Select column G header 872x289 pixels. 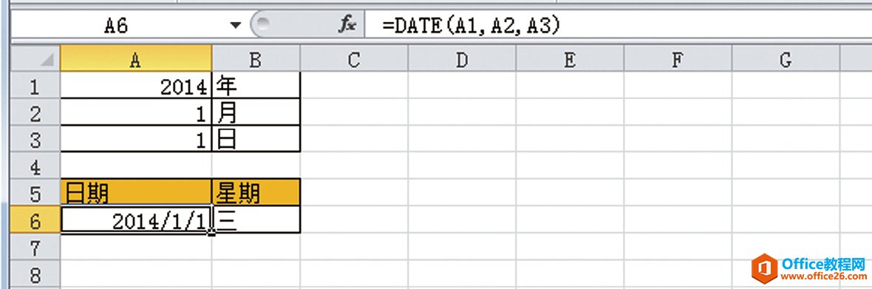click(x=786, y=59)
